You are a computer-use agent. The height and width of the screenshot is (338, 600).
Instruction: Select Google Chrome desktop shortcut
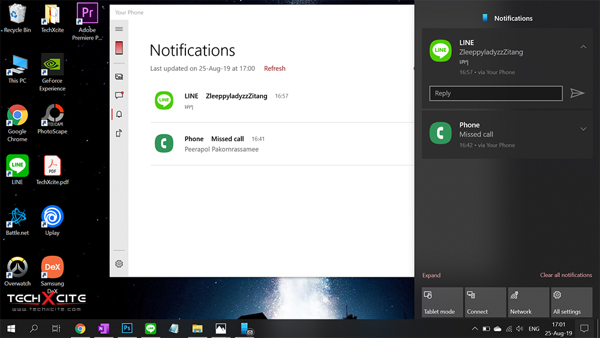17,123
